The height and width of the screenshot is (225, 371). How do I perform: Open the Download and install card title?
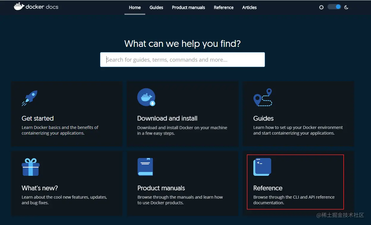(x=167, y=118)
